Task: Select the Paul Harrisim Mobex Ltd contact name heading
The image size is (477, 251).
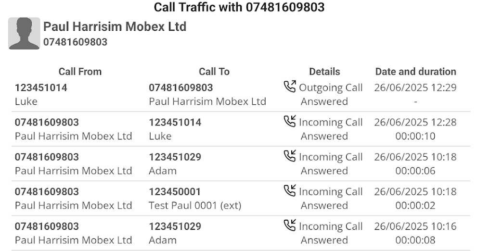Action: point(115,27)
